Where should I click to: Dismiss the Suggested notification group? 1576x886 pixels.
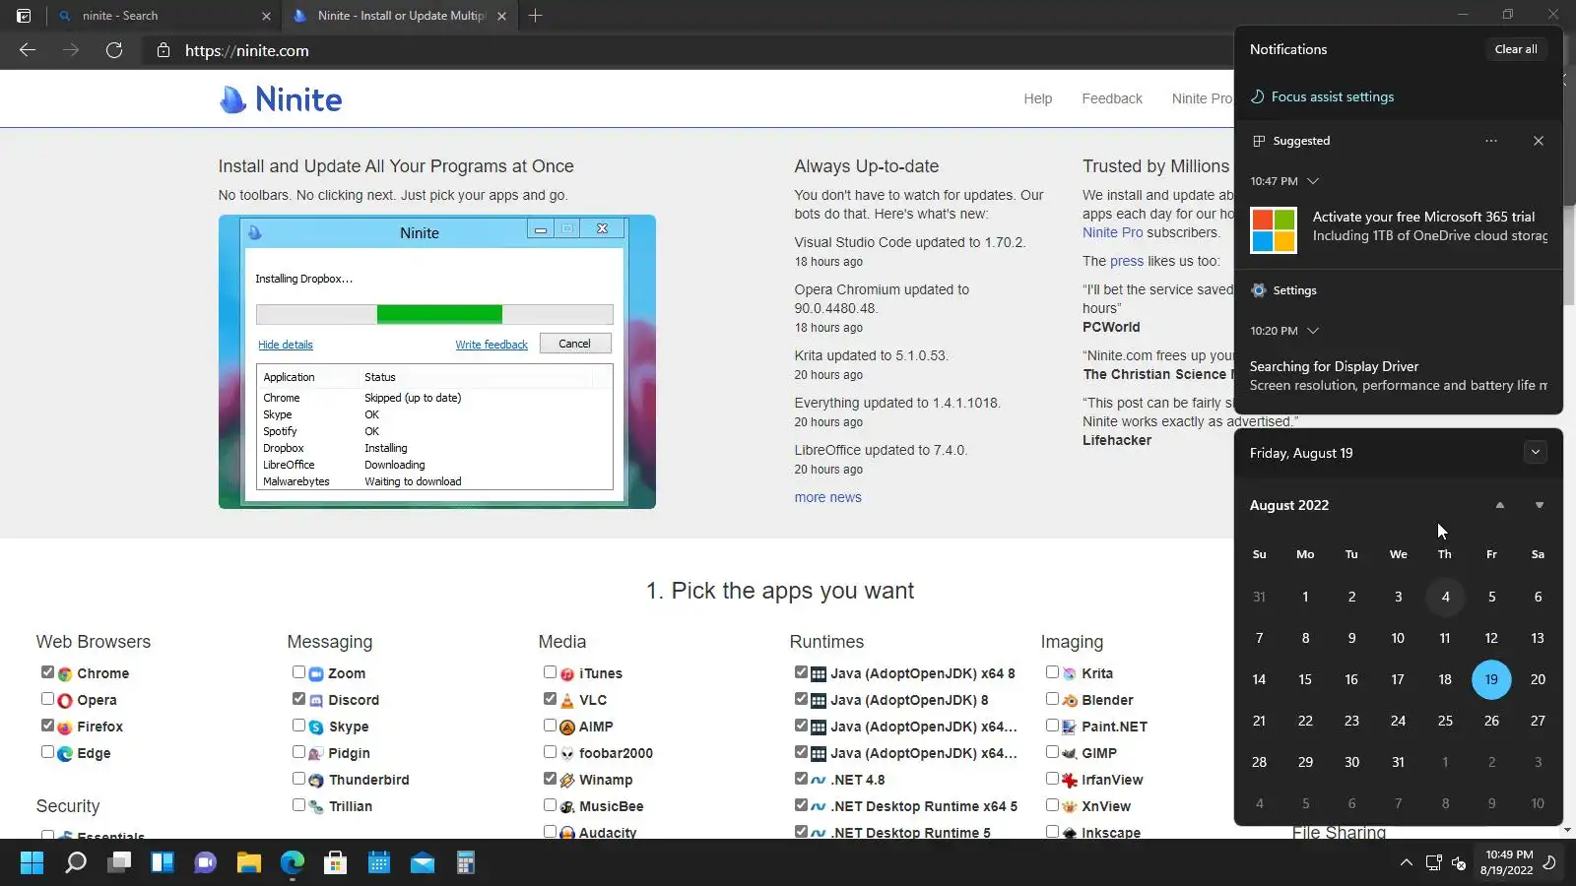[x=1539, y=141]
